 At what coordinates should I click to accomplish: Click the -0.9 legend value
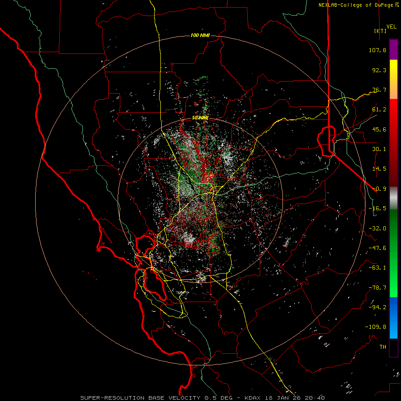[x=379, y=189]
